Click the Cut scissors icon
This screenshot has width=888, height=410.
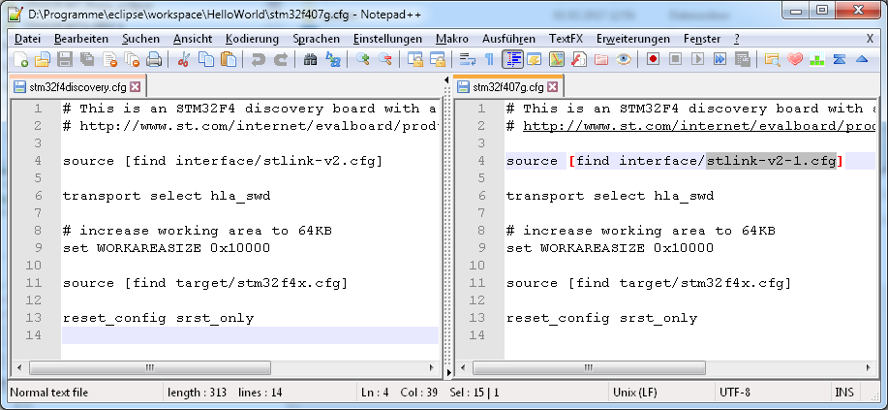(x=184, y=59)
